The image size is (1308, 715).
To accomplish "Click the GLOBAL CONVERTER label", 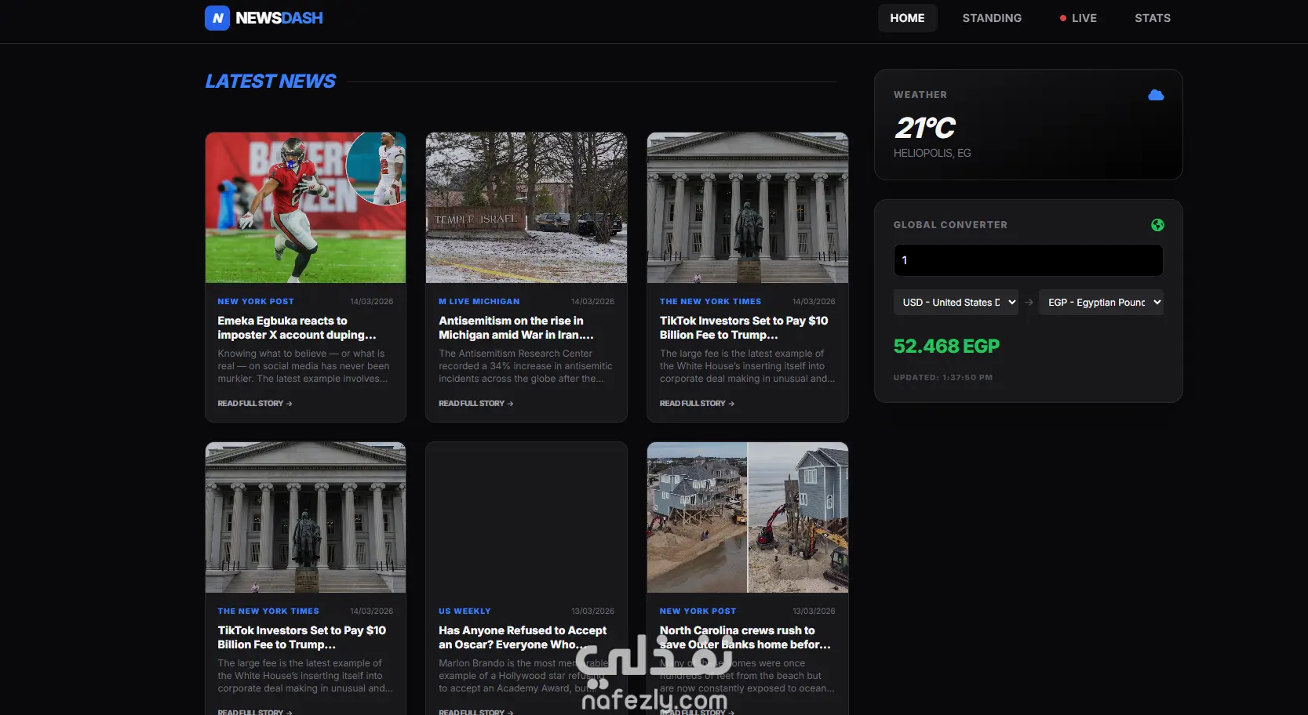I will click(x=950, y=225).
